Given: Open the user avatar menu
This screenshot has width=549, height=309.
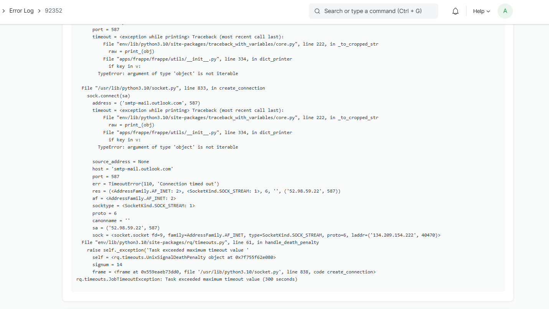Looking at the screenshot, I should [505, 11].
